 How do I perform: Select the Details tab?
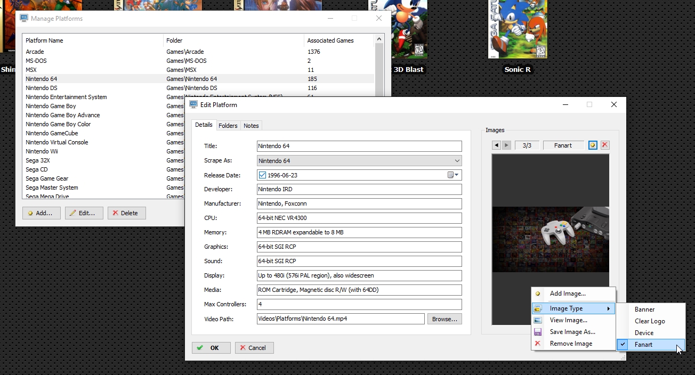click(204, 125)
